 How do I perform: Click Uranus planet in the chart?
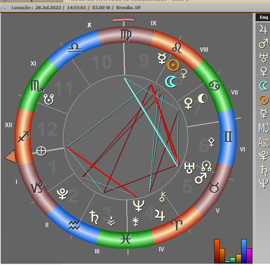click(x=189, y=168)
